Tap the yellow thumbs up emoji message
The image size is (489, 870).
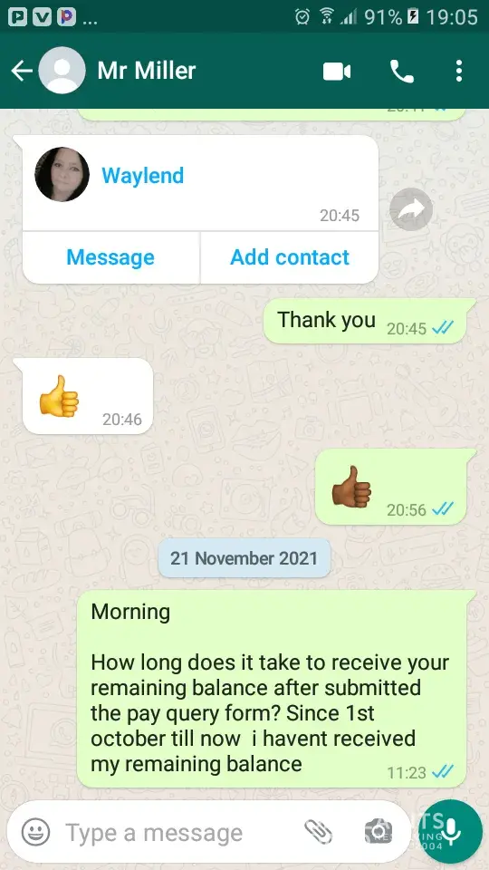tap(87, 396)
